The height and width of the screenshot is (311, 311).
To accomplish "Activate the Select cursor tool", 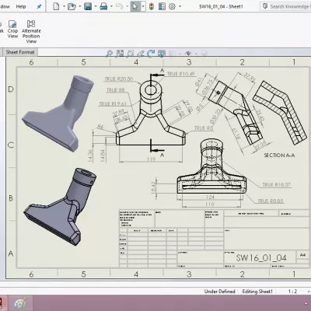I will point(135,6).
